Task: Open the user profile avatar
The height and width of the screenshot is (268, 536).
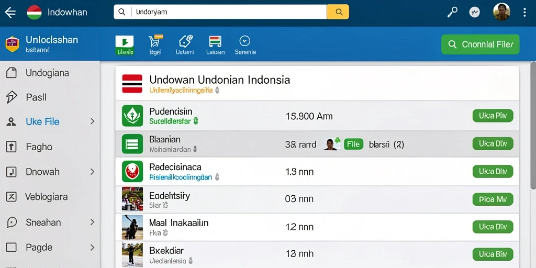Action: point(501,12)
